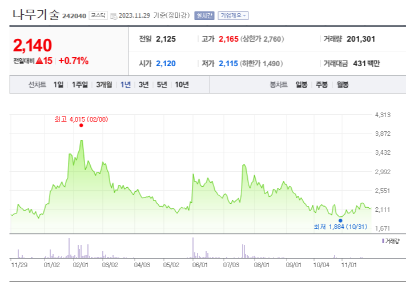Click the high price value 2,165
Image resolution: width=406 pixels, height=282 pixels.
click(228, 39)
